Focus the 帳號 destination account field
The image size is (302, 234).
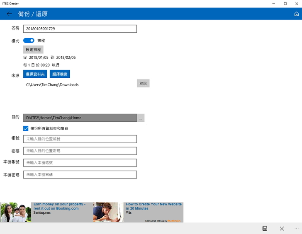click(x=80, y=139)
